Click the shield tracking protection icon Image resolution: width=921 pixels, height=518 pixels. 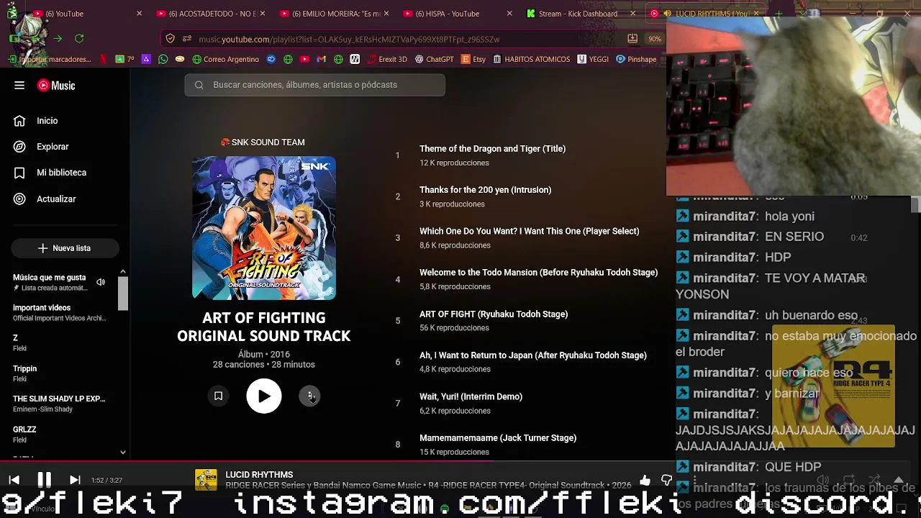(x=170, y=39)
